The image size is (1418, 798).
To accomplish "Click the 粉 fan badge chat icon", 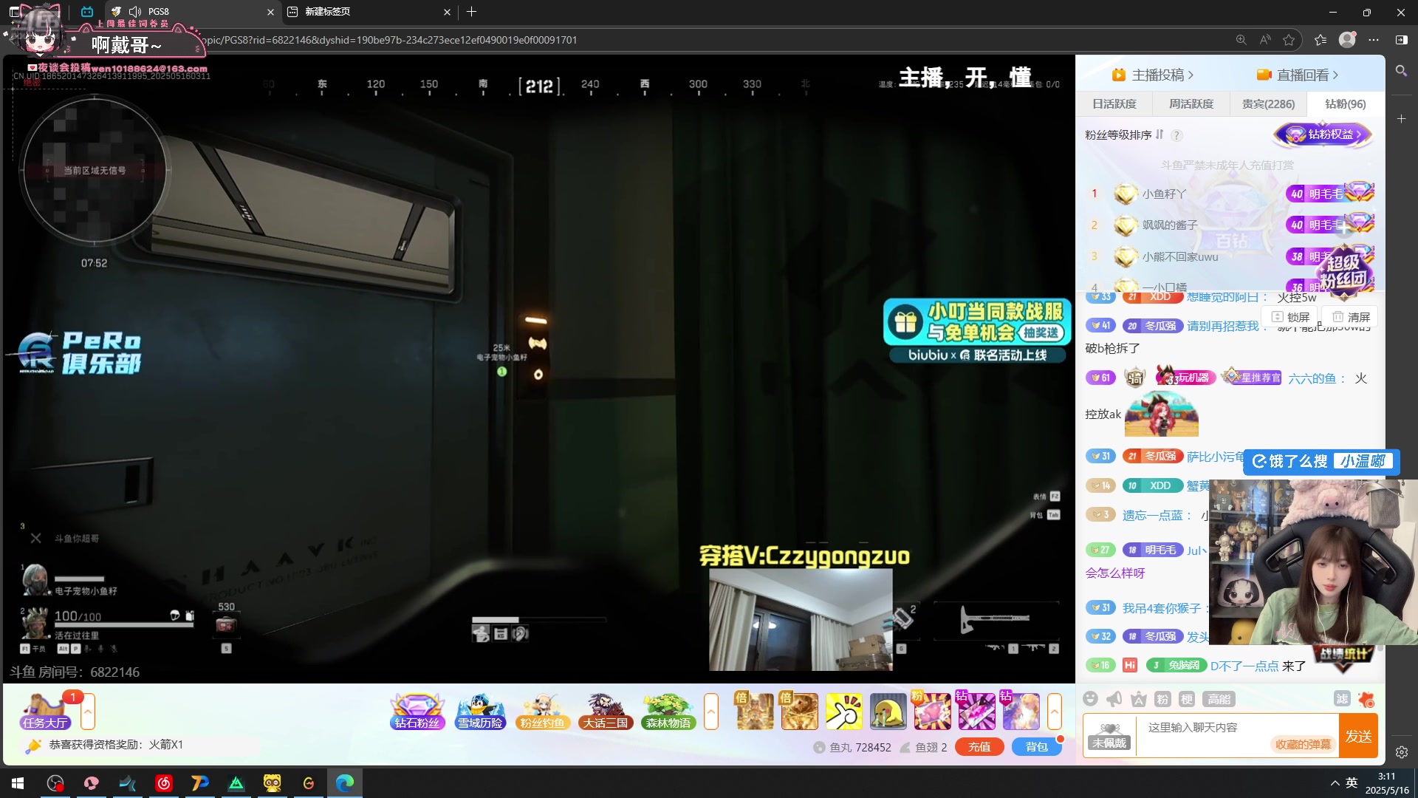I will (x=1162, y=699).
